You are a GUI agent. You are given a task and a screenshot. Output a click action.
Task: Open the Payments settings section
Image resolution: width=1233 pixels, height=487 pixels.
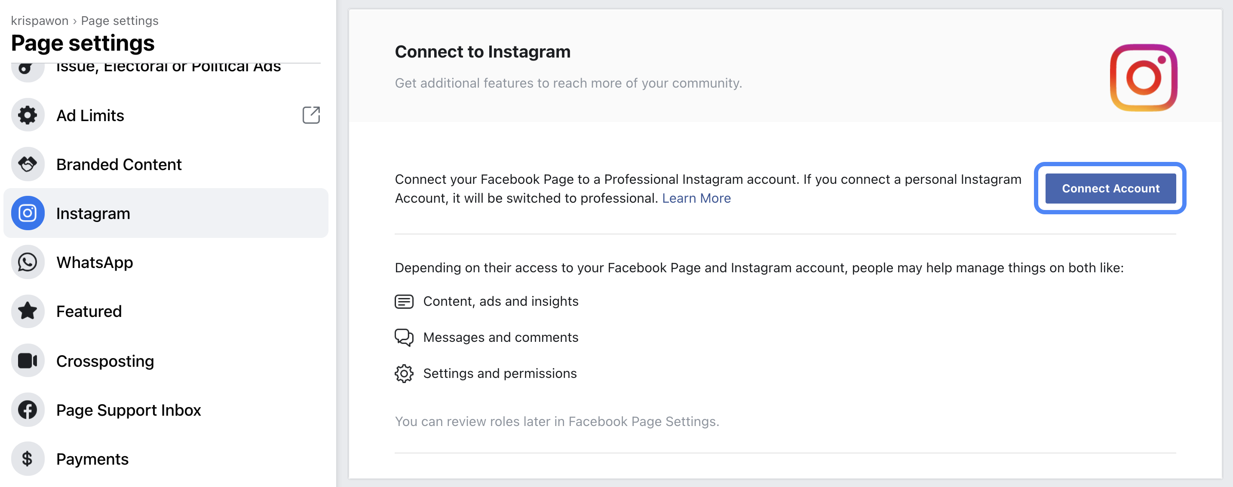click(x=92, y=459)
